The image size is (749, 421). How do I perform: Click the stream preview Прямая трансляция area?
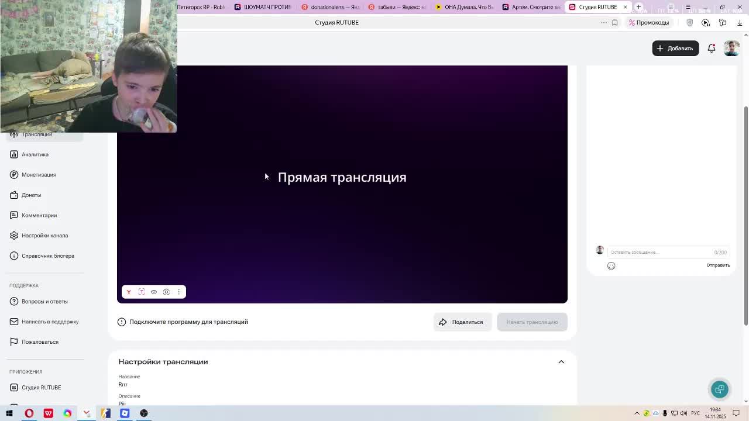342,184
